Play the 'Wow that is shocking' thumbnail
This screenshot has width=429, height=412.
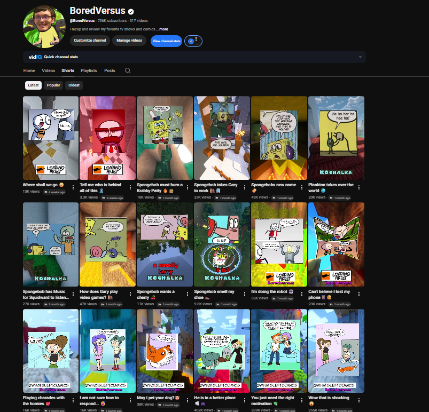[x=336, y=351]
